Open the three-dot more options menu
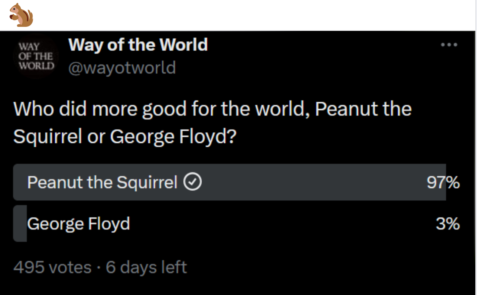The width and height of the screenshot is (477, 295). pos(449,45)
